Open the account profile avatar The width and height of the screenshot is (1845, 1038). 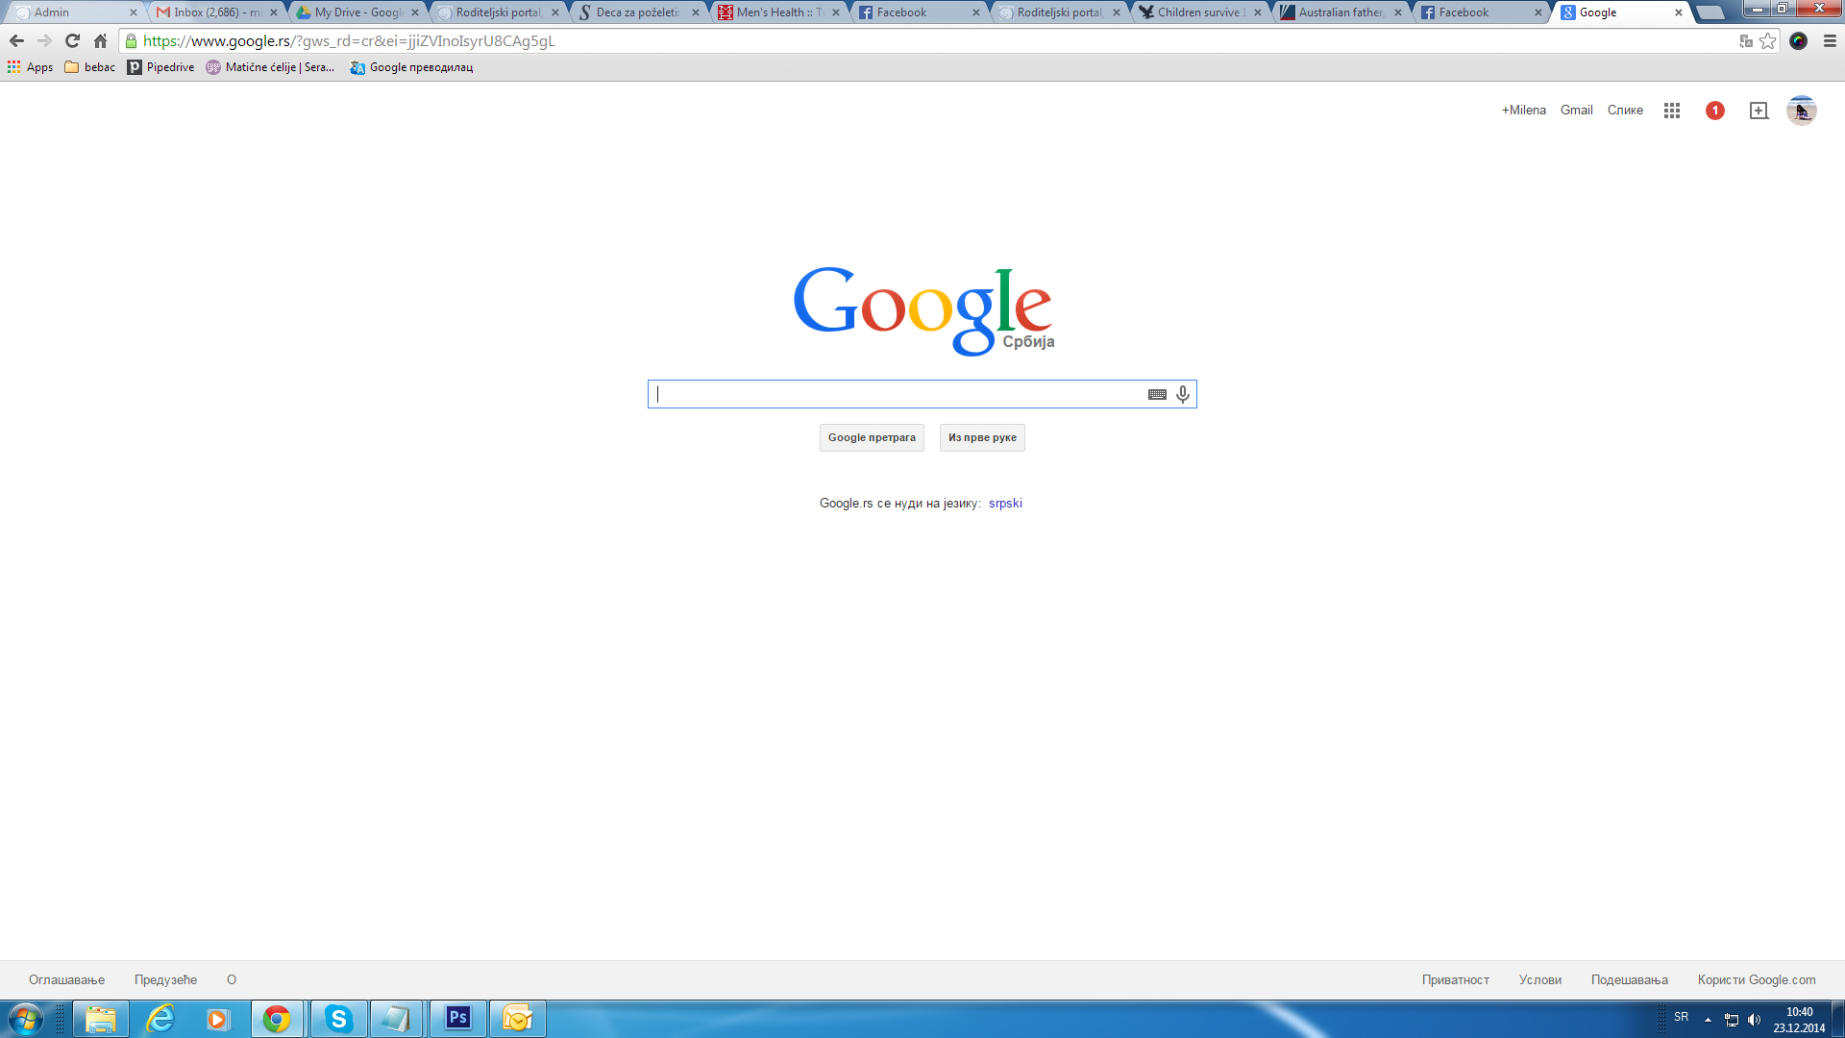click(x=1802, y=111)
